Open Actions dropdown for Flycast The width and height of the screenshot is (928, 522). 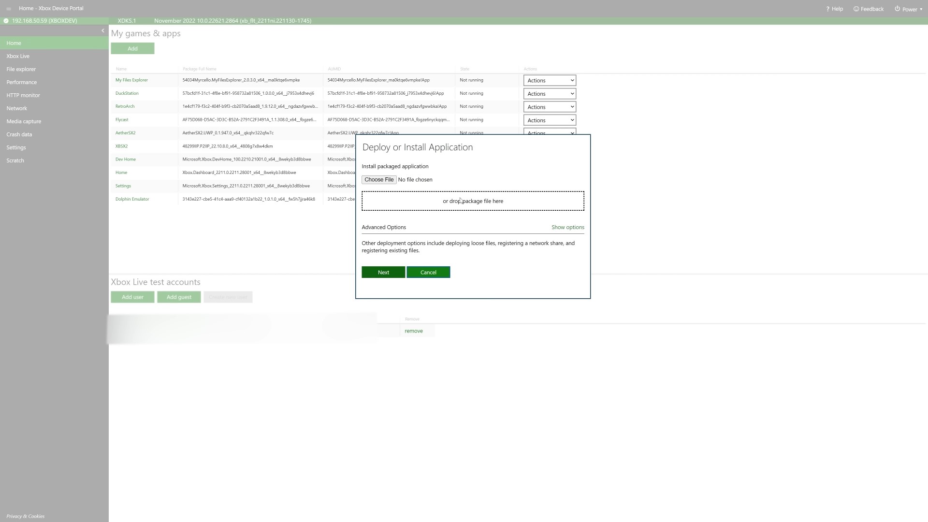coord(550,120)
